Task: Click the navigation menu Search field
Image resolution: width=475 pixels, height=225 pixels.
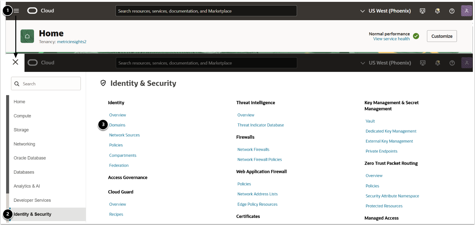Action: [x=46, y=83]
